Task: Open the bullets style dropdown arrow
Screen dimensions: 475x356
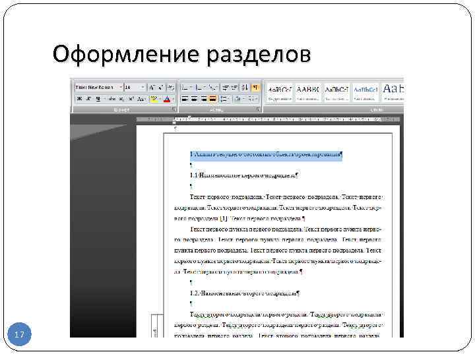Action: click(191, 87)
